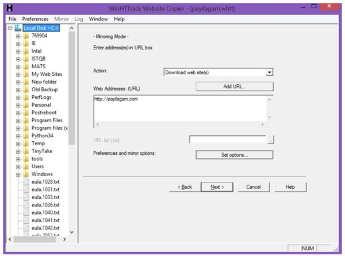
Task: Open the Help menu
Action: (x=119, y=19)
